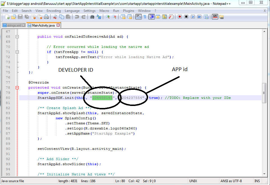Open the Window menu
The width and height of the screenshot is (270, 185).
click(x=144, y=11)
